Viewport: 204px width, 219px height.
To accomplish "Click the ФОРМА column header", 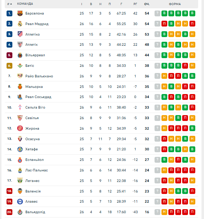I will (x=175, y=4).
